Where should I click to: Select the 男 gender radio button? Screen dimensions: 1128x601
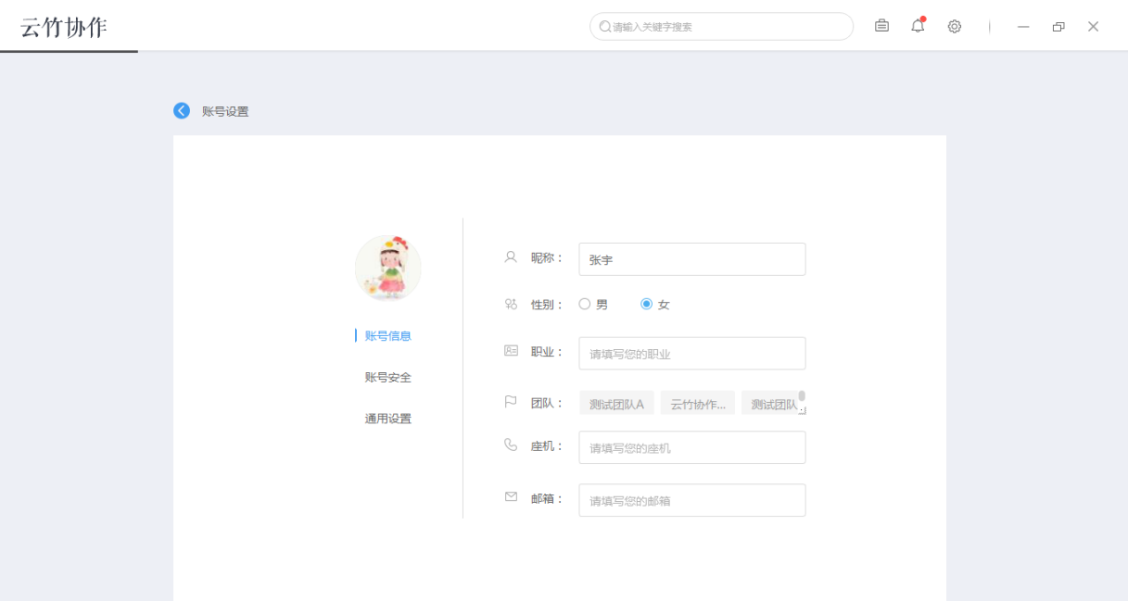coord(585,304)
